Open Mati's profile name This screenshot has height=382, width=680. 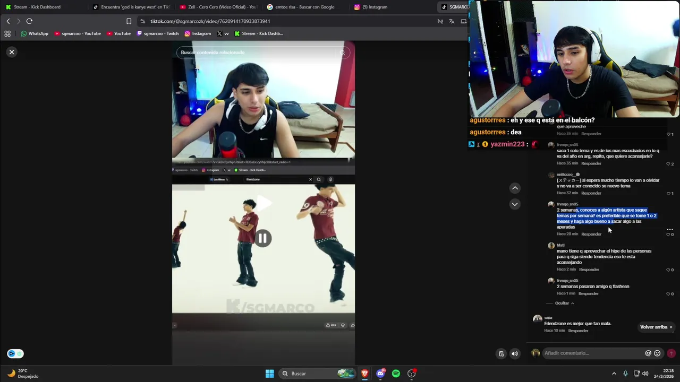click(560, 245)
